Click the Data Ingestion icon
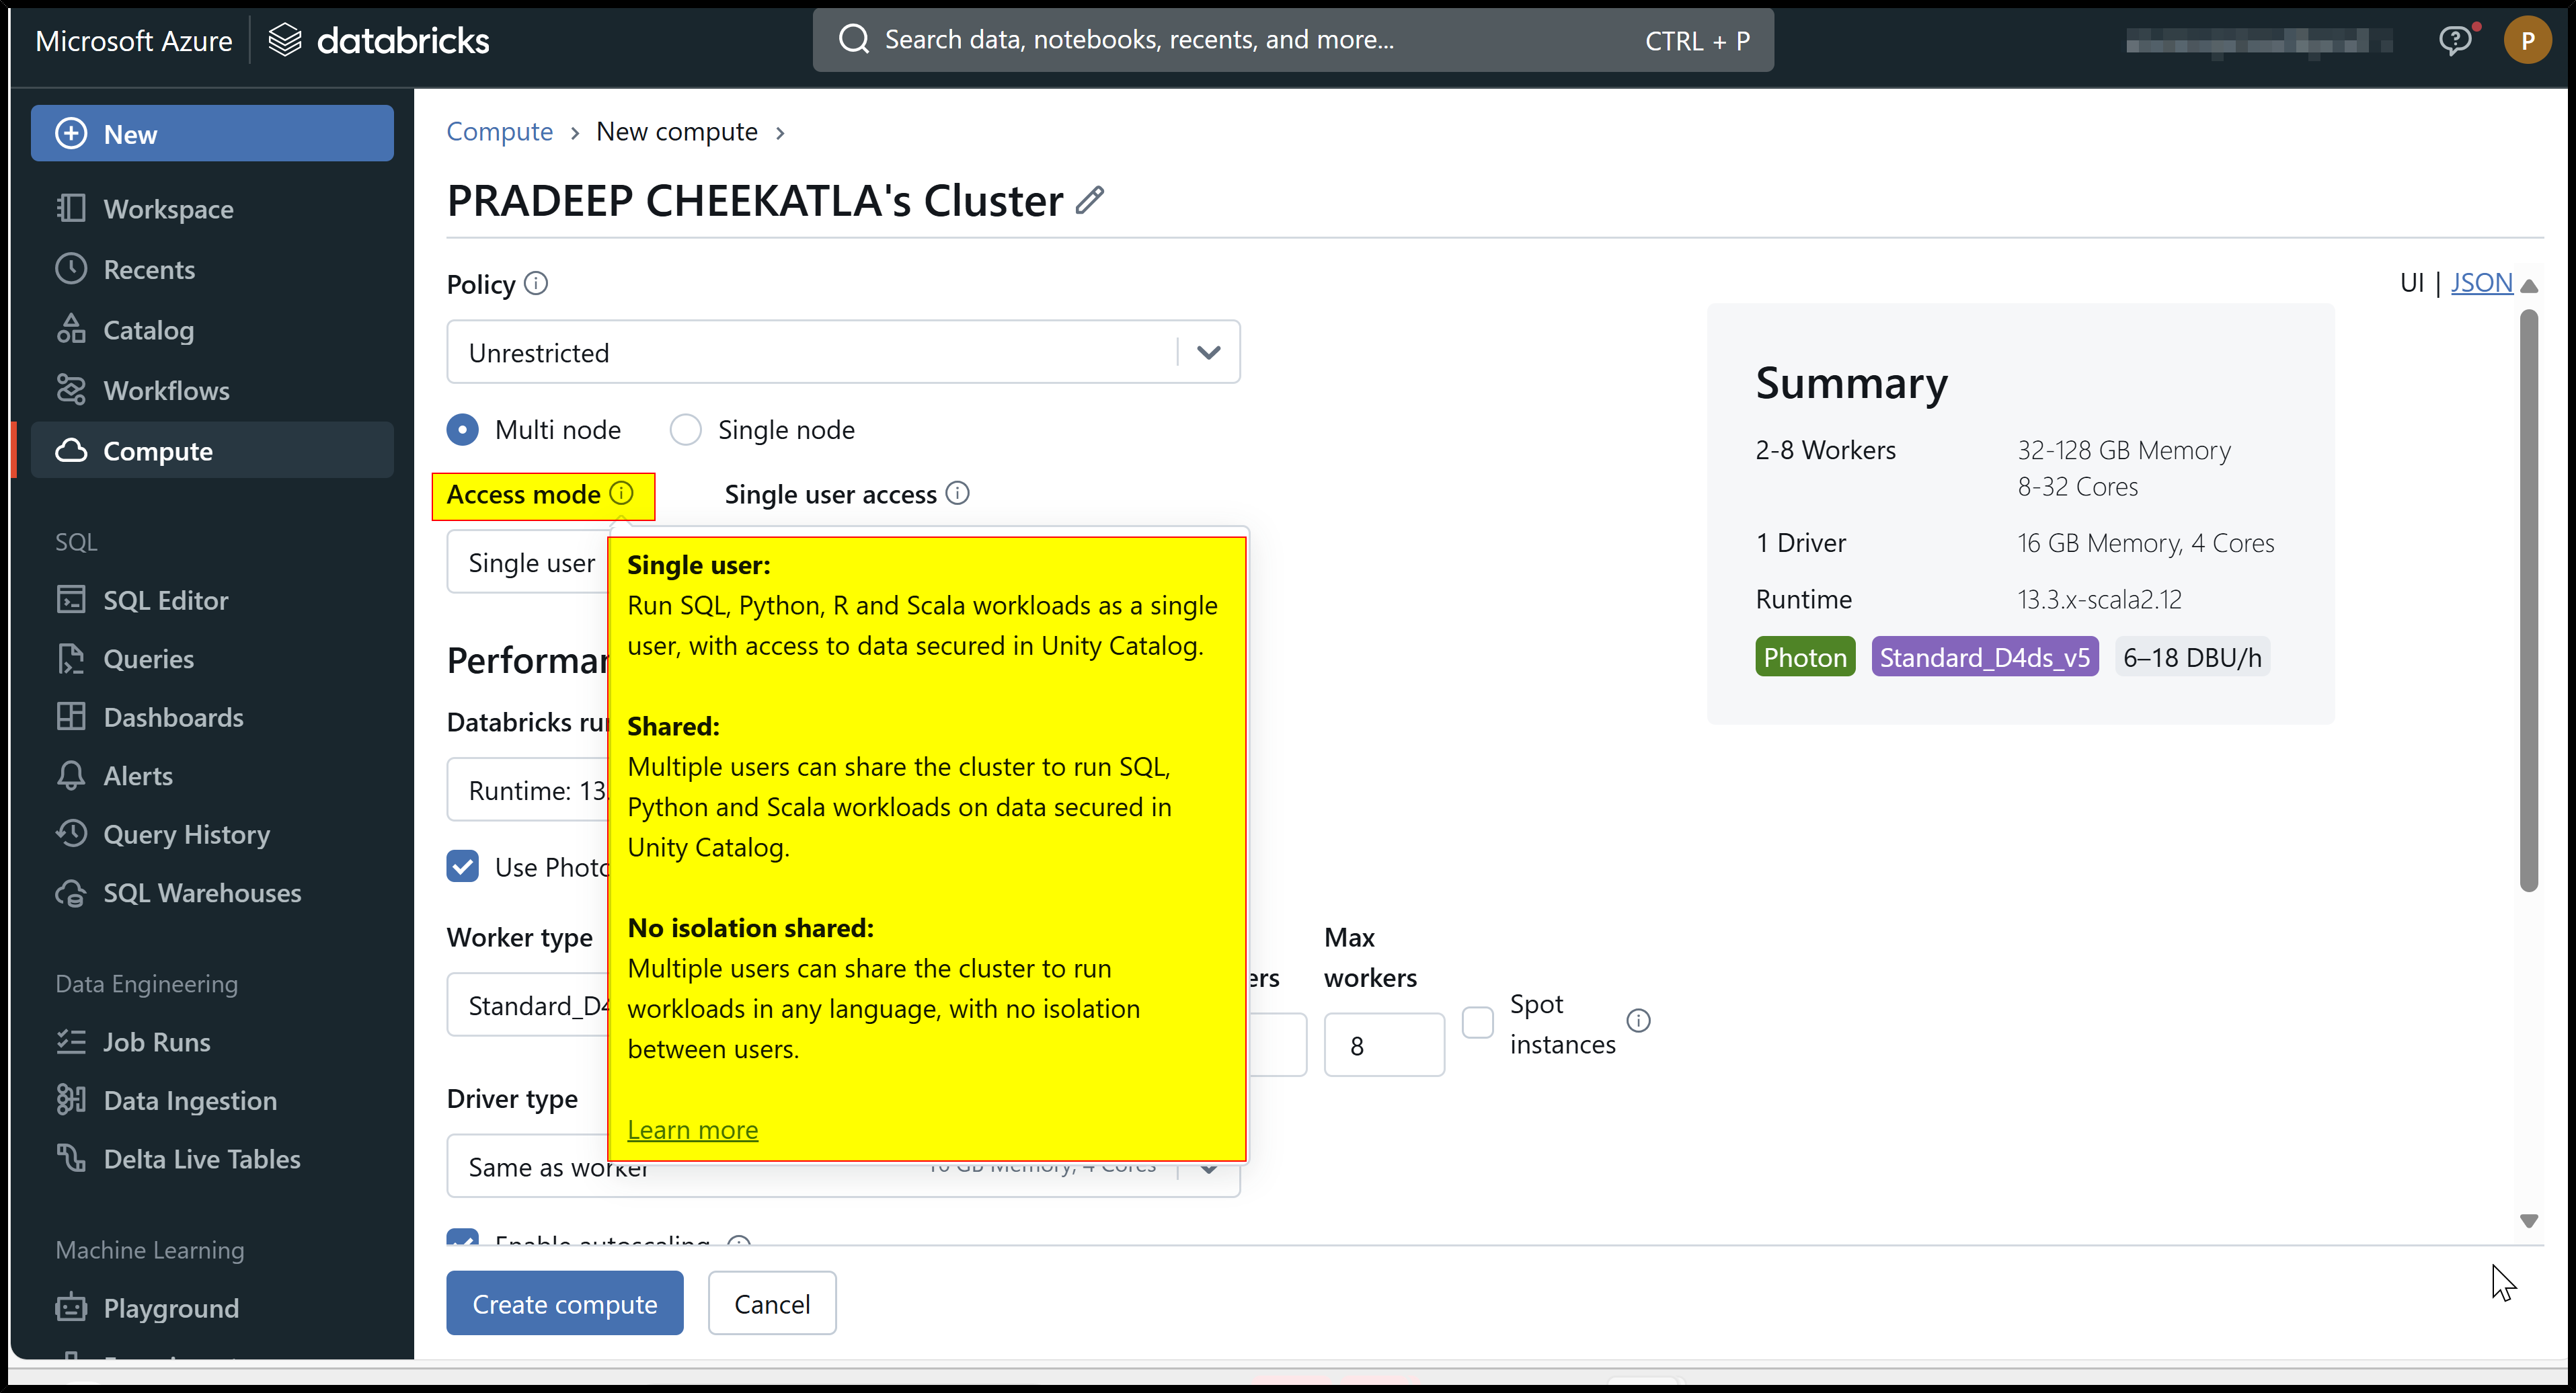The width and height of the screenshot is (2576, 1393). pos(71,1099)
